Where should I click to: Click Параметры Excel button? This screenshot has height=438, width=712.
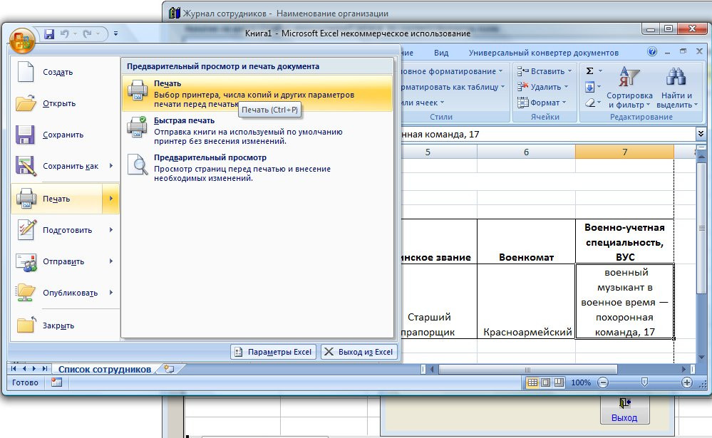pos(274,352)
